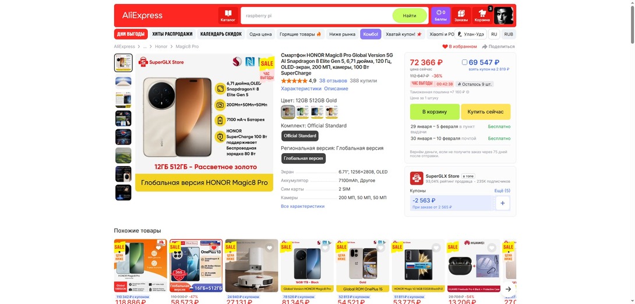
Task: Toggle favorite heart on robot vacuum card
Action: coord(269,248)
